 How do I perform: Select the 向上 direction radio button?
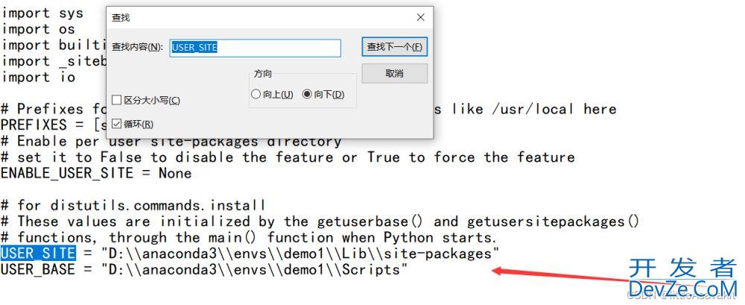[x=256, y=95]
